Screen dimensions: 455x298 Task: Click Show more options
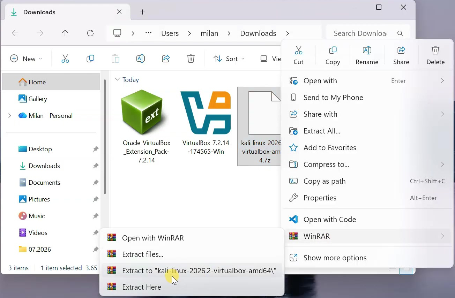[x=367, y=258]
